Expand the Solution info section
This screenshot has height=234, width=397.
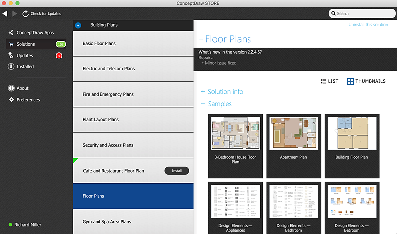pos(203,92)
